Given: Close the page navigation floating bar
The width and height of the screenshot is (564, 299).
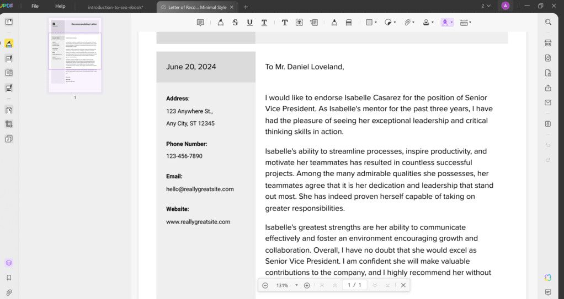Looking at the screenshot, I should [x=403, y=285].
